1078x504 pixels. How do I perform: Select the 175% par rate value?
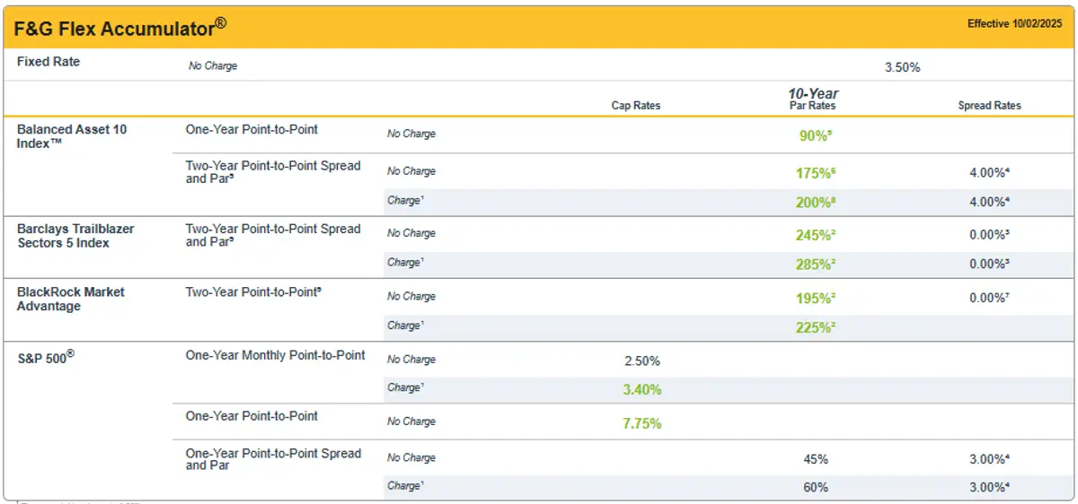click(816, 172)
